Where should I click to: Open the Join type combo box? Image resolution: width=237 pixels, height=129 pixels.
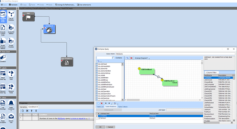pyautogui.click(x=184, y=110)
